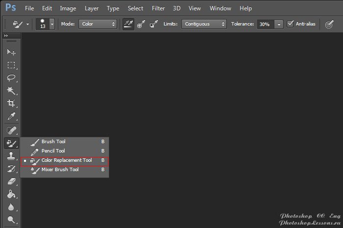Select the Rectangular Marquee tool
The image size is (343, 228).
(11, 65)
